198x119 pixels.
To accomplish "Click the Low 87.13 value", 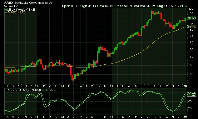I will coord(105,6).
